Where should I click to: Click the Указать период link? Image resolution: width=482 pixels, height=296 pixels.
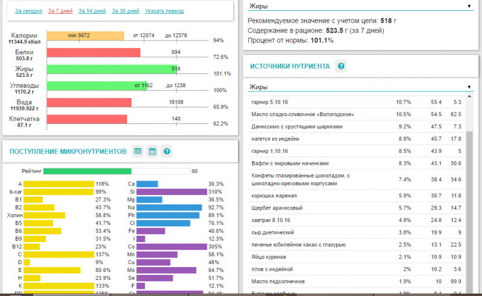[x=164, y=11]
